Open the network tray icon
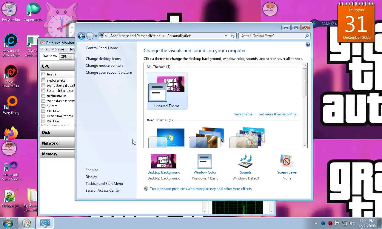 click(345, 223)
